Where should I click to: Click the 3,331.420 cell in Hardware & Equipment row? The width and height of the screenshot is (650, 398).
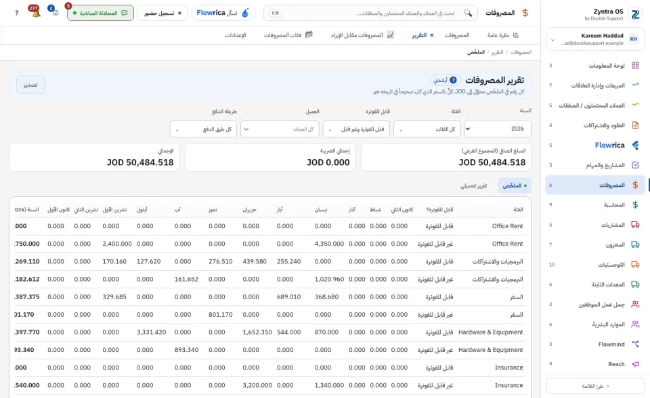point(151,332)
